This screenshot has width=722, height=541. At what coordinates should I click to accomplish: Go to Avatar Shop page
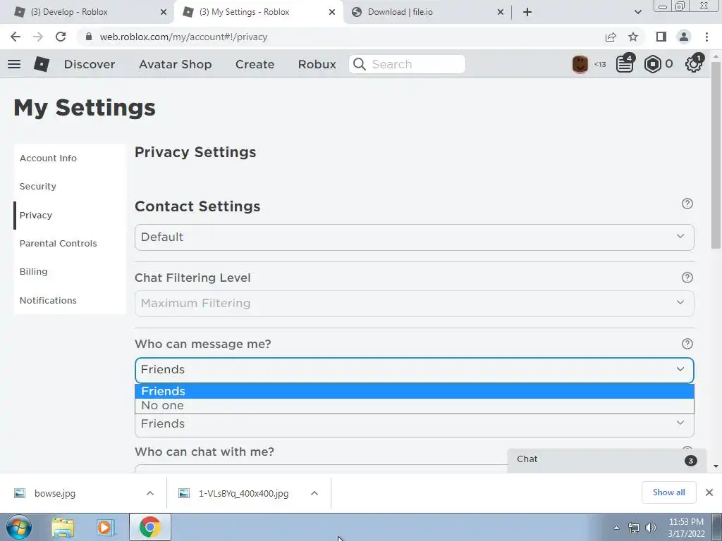coord(176,64)
